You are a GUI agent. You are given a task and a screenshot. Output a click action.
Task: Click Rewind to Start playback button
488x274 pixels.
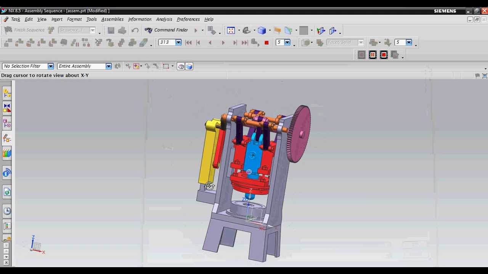[188, 43]
